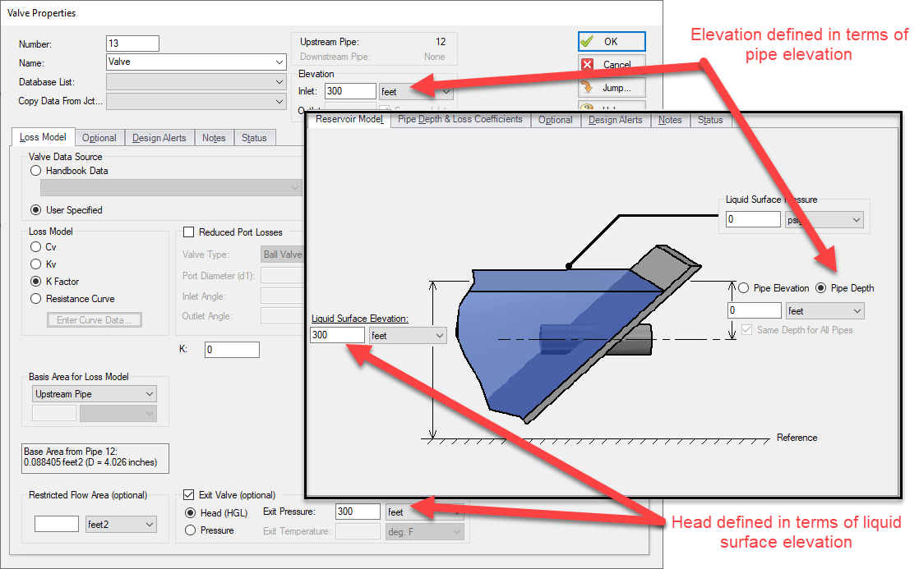This screenshot has height=569, width=919.
Task: Click Restricted Flow Area input field
Action: 56,524
